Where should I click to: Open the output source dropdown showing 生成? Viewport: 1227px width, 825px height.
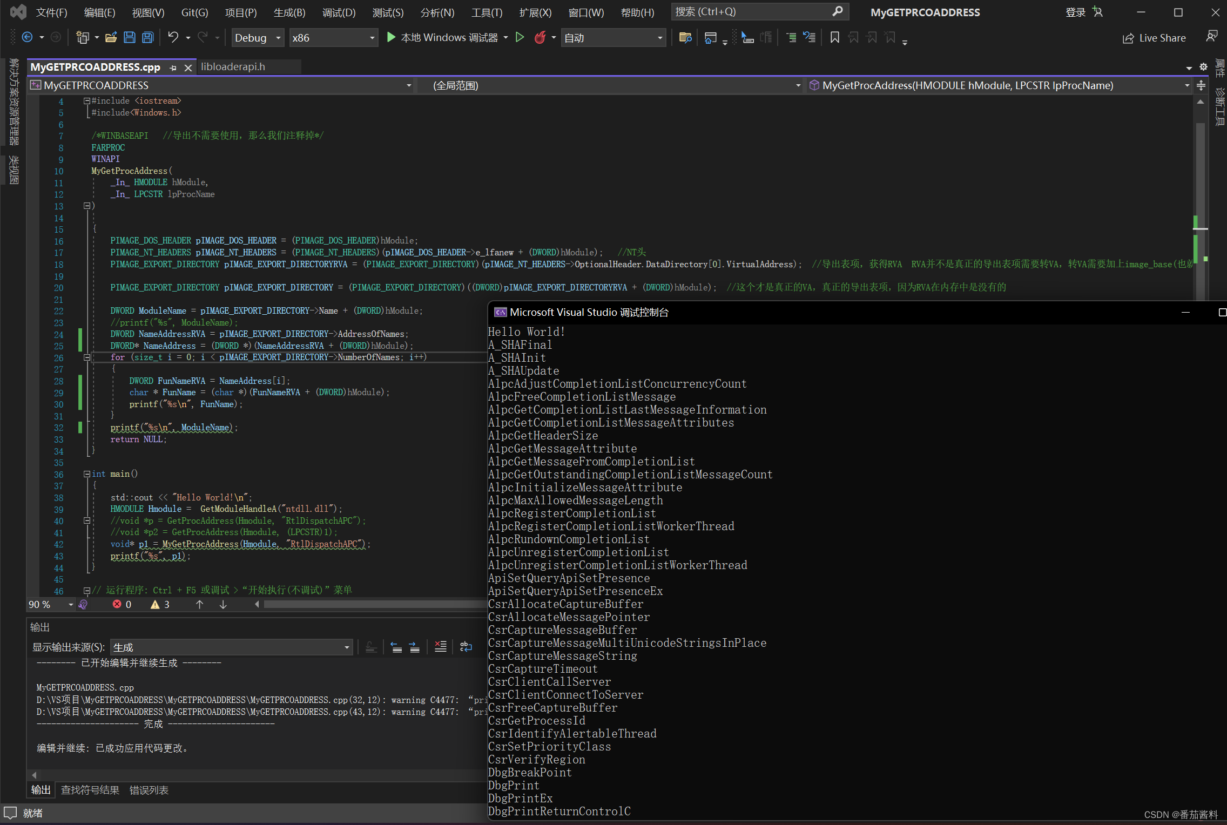click(x=346, y=647)
